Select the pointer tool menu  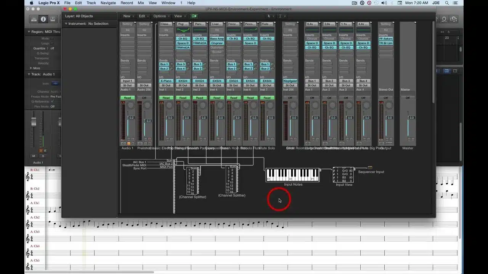(270, 16)
